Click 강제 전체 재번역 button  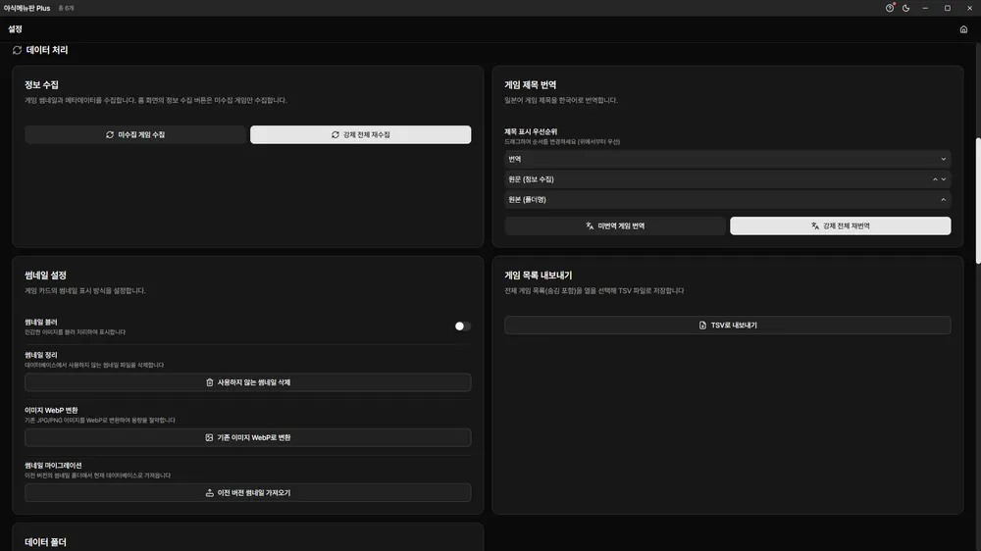841,225
